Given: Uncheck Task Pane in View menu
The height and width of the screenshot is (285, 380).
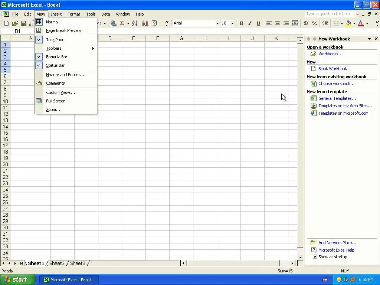Looking at the screenshot, I should coord(39,39).
